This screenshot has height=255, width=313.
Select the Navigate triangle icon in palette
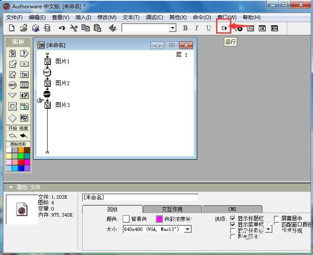[12, 95]
